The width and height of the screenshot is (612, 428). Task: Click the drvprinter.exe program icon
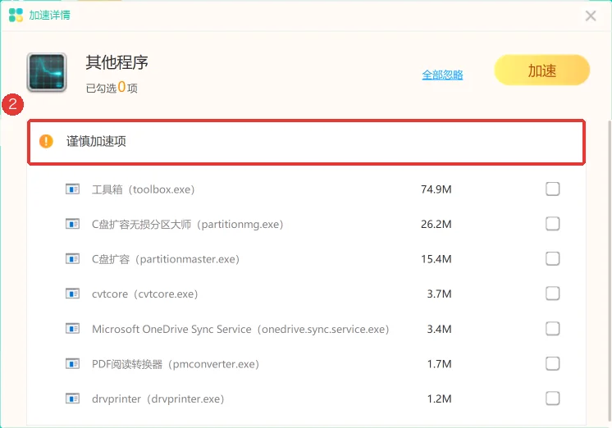72,398
